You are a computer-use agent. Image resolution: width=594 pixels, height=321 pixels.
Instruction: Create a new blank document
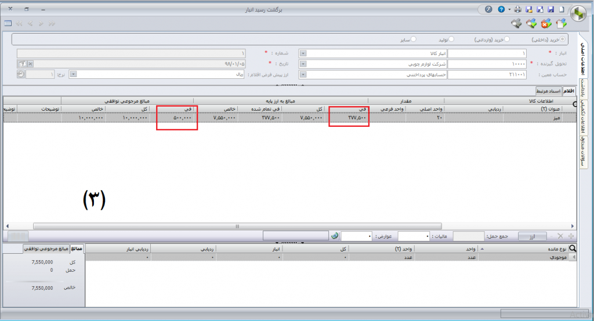tap(562, 9)
